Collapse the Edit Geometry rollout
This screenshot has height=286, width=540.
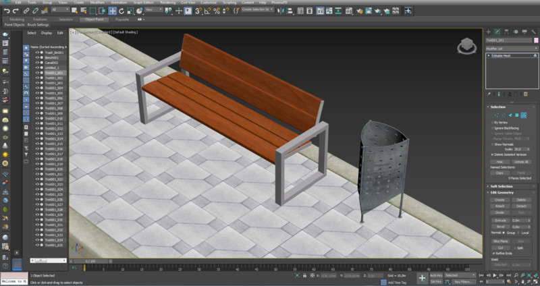tap(503, 193)
